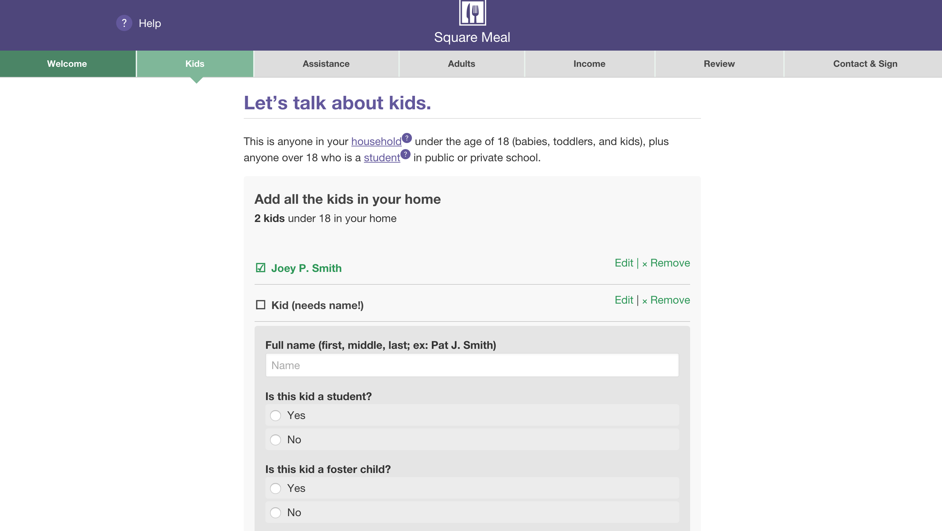Screen dimensions: 942x531
Task: Click the Help question mark icon
Action: (x=124, y=23)
